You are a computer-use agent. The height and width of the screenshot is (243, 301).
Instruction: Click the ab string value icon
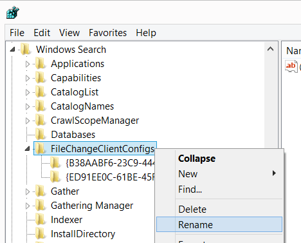coord(291,66)
